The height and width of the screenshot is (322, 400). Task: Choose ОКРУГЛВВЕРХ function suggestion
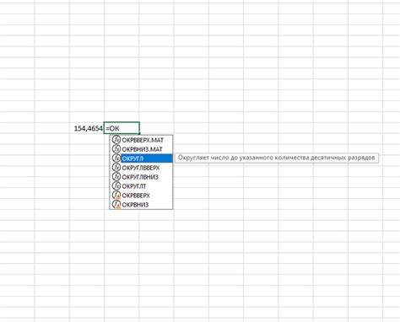[x=141, y=168]
